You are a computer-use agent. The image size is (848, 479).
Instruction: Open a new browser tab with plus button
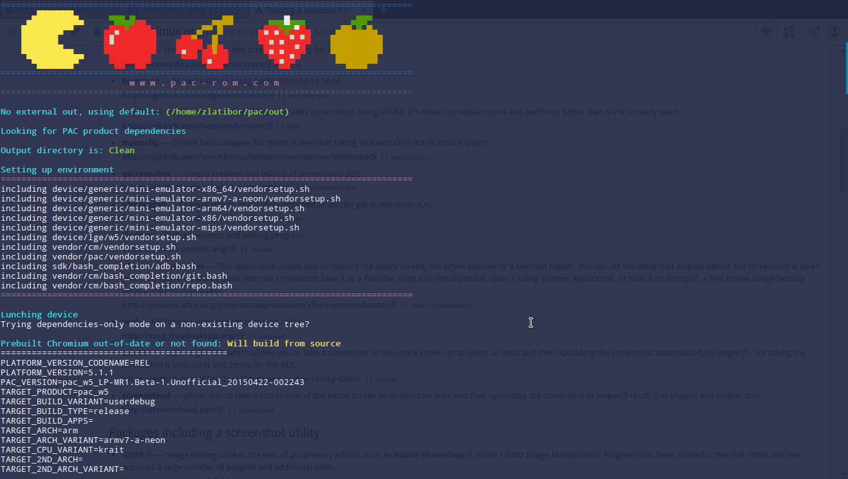(x=384, y=10)
